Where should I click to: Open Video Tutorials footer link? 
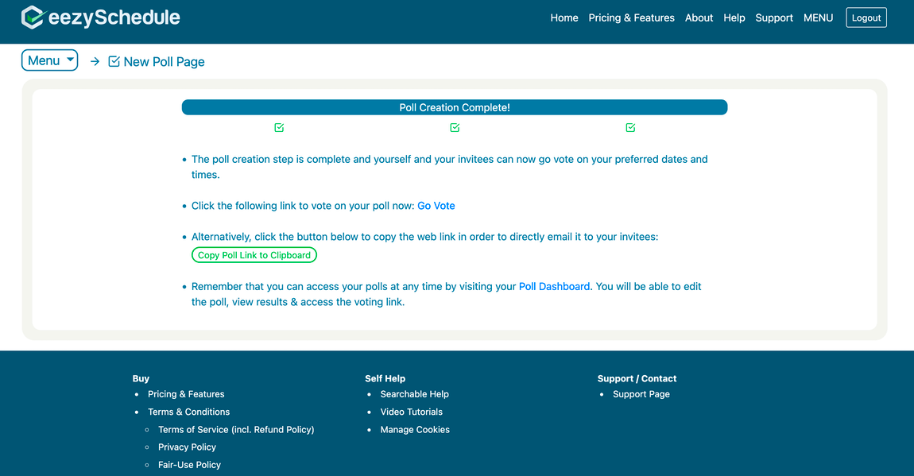click(x=412, y=412)
